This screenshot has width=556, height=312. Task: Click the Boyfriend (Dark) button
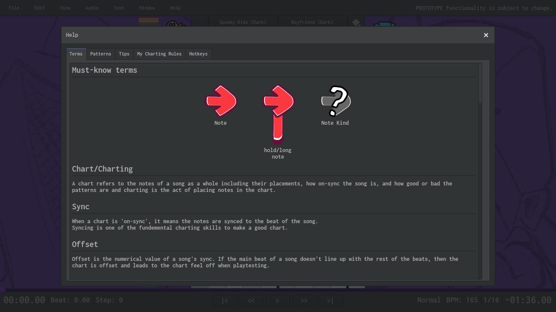tap(312, 22)
